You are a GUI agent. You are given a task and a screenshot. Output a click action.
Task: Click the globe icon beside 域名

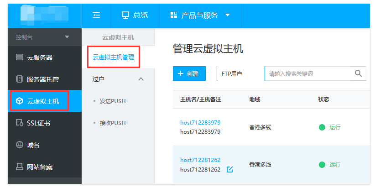pyautogui.click(x=20, y=145)
